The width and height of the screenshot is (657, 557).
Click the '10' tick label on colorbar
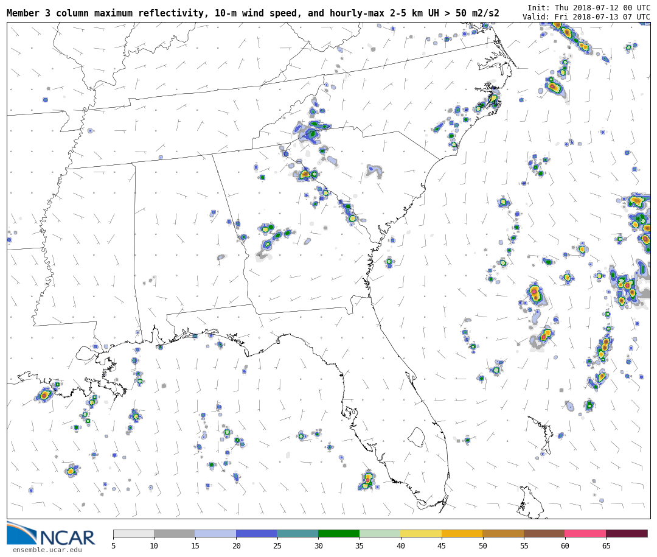[x=154, y=546]
